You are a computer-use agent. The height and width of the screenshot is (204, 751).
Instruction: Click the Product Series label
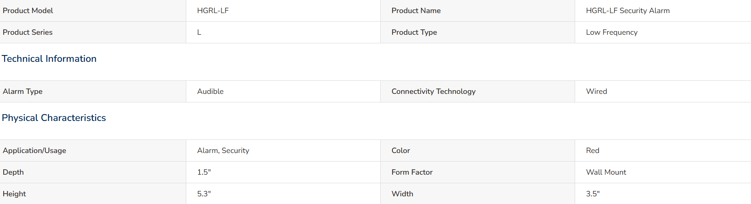(x=28, y=32)
